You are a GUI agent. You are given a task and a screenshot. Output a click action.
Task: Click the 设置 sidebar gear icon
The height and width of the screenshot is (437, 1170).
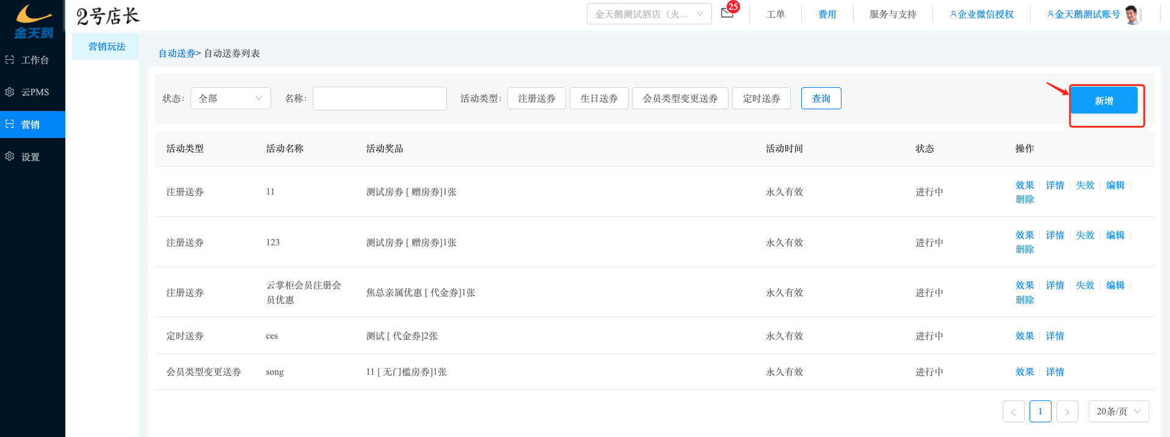[9, 157]
